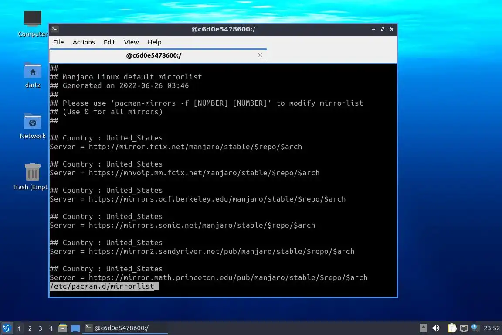Image resolution: width=502 pixels, height=335 pixels.
Task: Switch to workspace 4
Action: coord(51,328)
